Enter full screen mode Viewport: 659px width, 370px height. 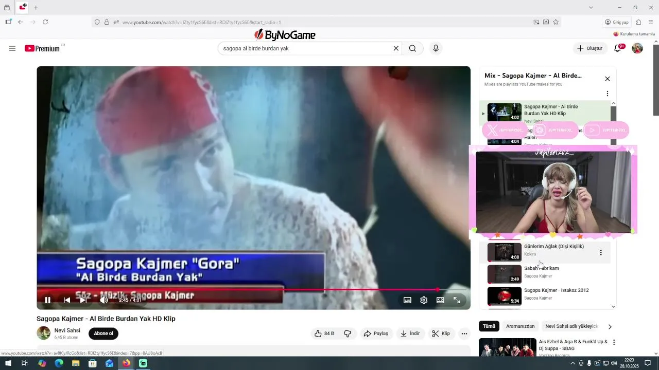(x=457, y=300)
